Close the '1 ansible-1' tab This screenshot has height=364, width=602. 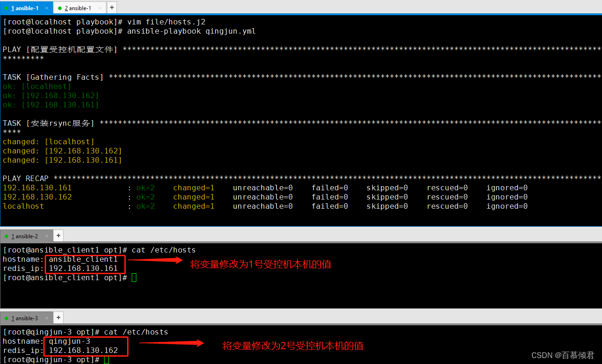coord(47,8)
